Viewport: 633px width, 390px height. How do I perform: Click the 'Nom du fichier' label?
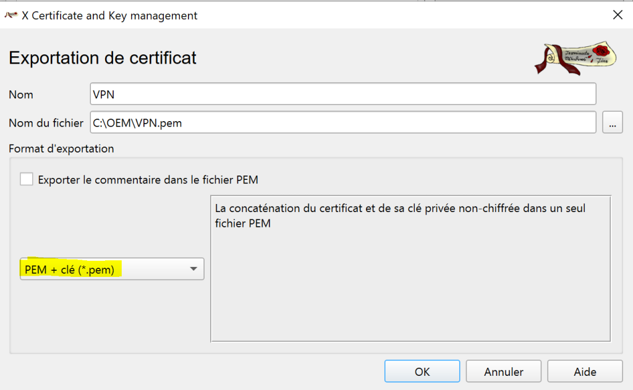coord(46,123)
